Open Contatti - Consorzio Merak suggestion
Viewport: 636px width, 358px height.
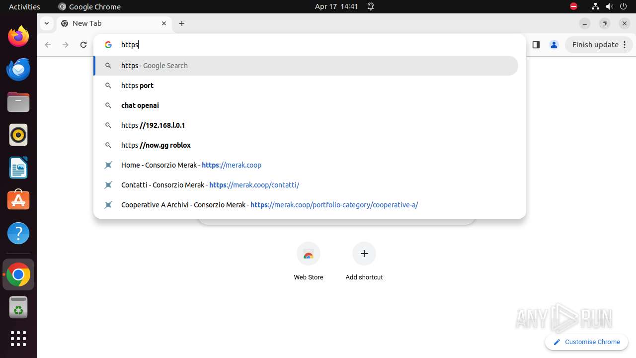[306, 185]
